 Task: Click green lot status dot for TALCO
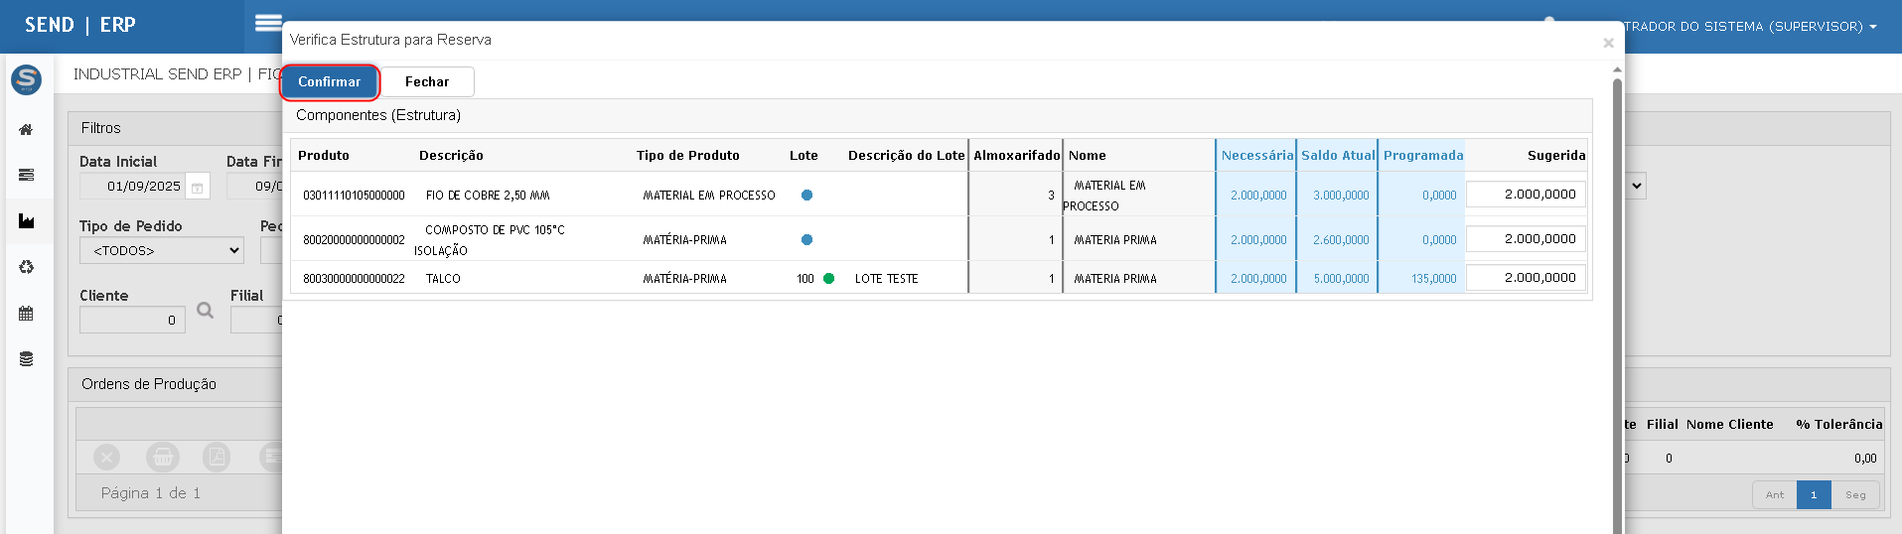[828, 279]
